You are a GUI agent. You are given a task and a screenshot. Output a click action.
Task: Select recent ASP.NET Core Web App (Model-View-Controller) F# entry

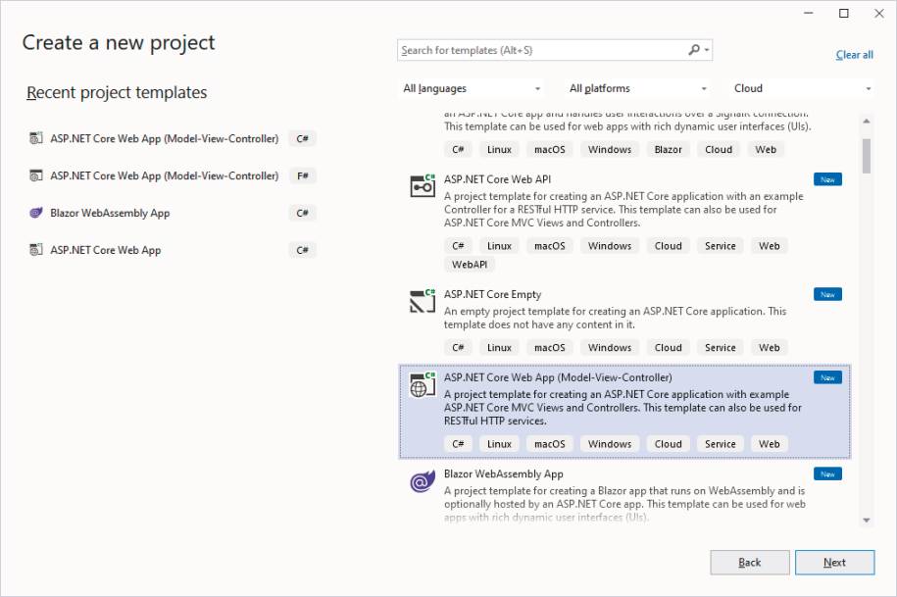[x=173, y=175]
